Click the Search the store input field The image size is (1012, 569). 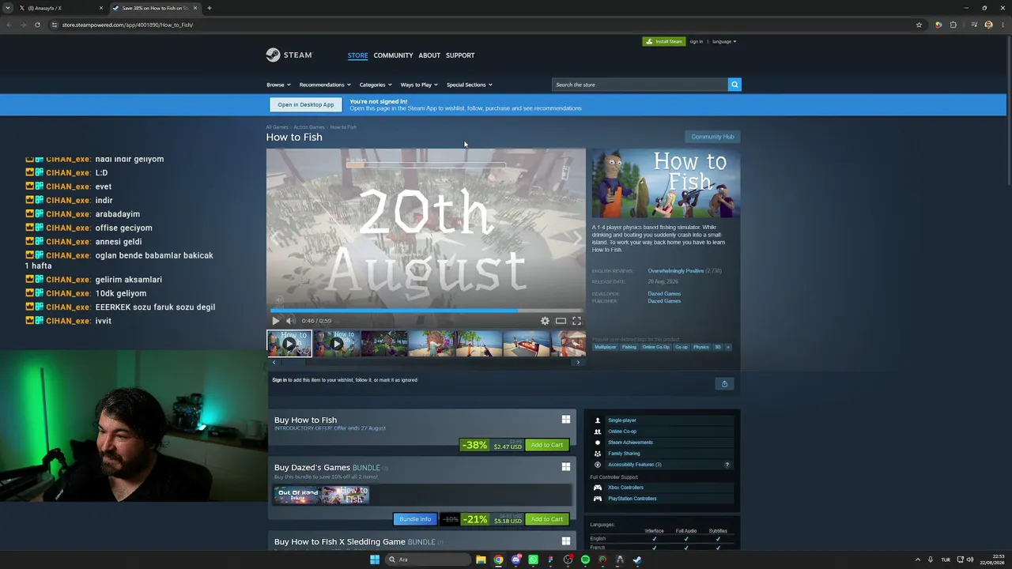tap(640, 85)
